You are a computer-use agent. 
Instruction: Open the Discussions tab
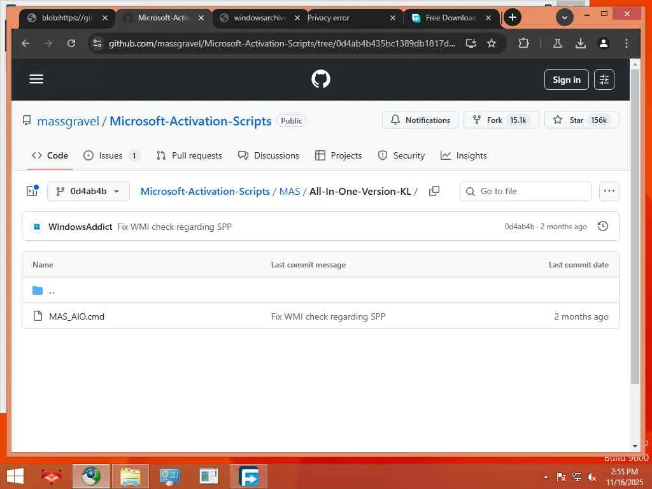click(268, 155)
